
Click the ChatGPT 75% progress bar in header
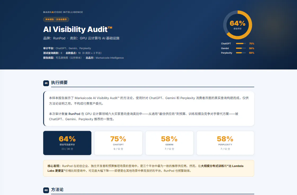tap(241, 44)
